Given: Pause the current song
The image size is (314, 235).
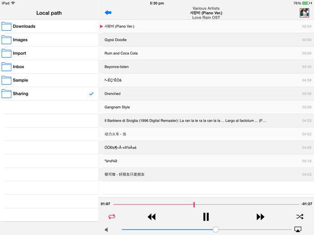Looking at the screenshot, I should 206,216.
